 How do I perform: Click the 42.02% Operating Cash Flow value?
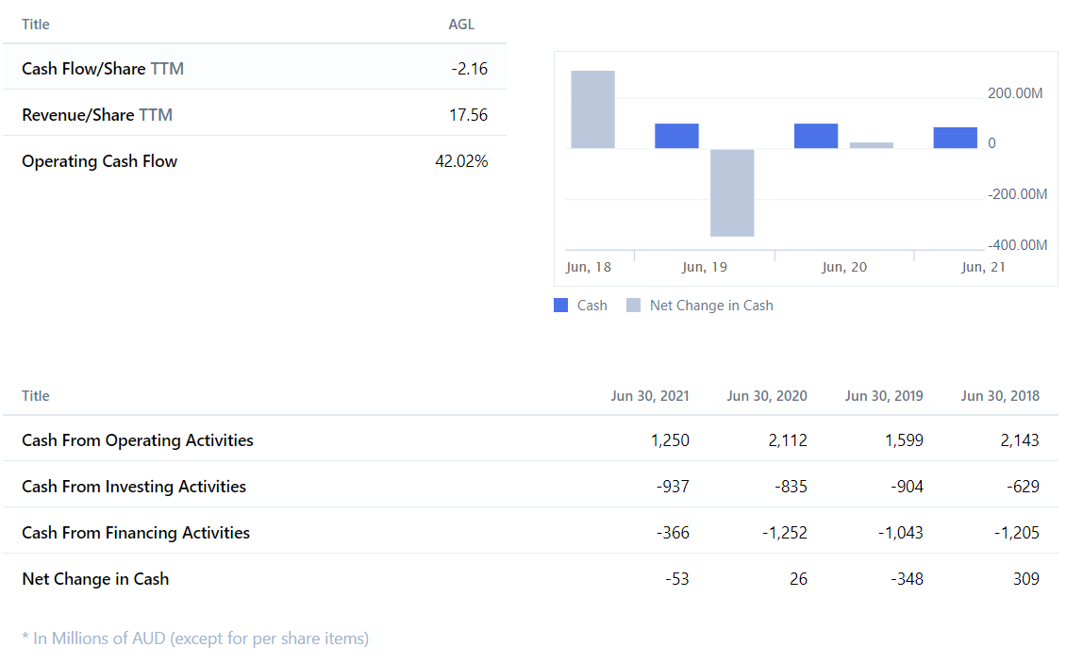(x=461, y=161)
